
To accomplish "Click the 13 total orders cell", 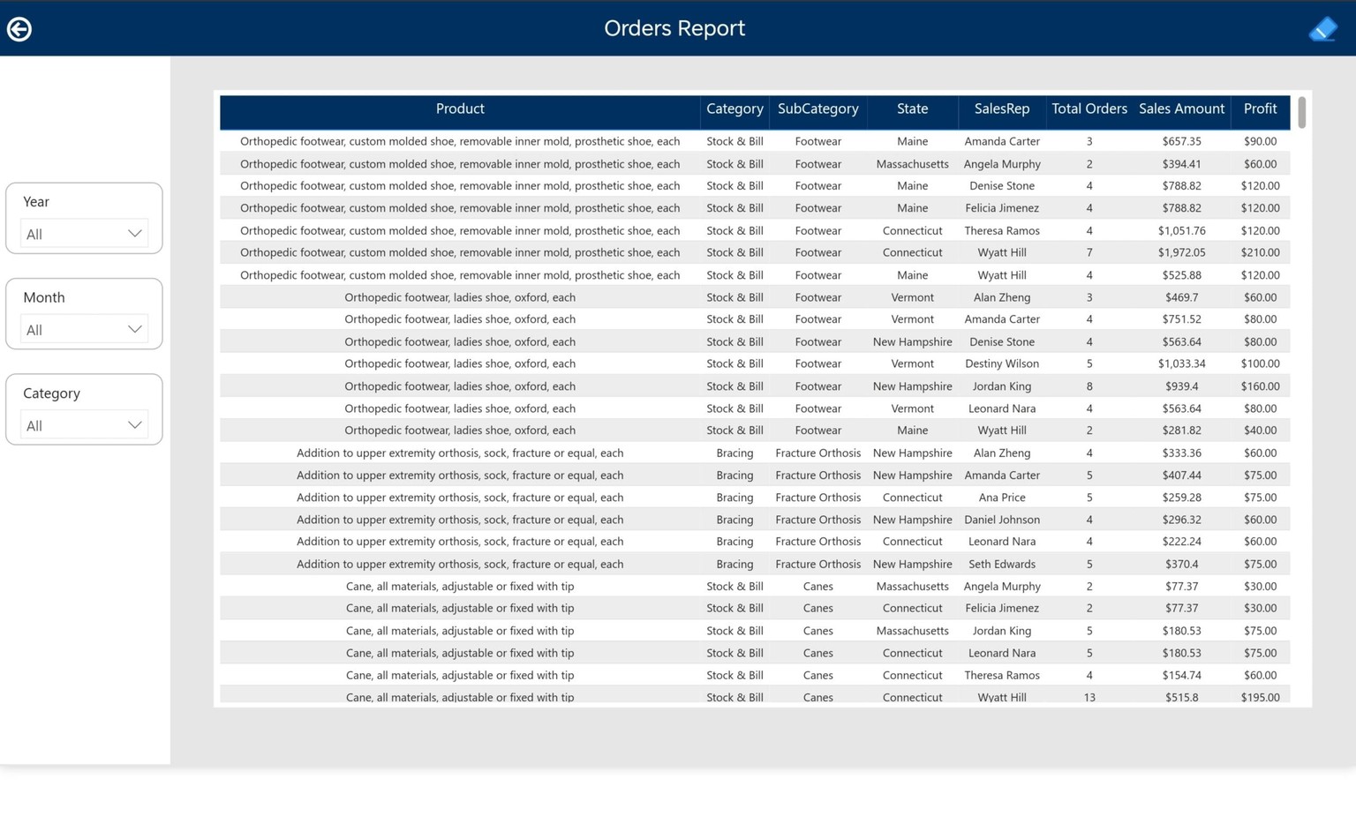I will point(1089,697).
